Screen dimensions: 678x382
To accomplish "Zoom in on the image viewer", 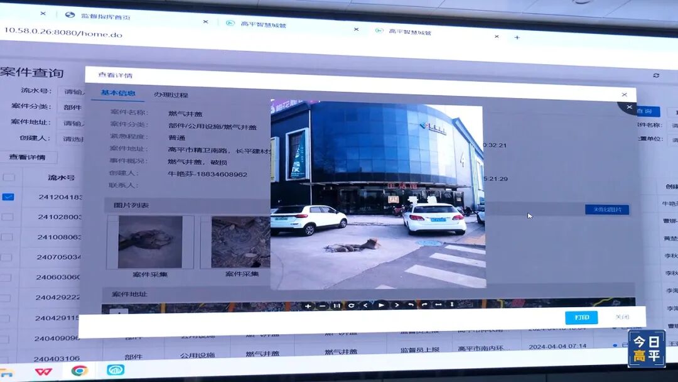I will click(308, 306).
